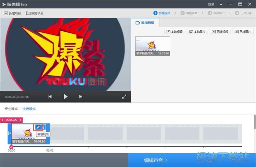Minimize the 快剪辑 window
The width and height of the screenshot is (256, 167).
click(230, 4)
